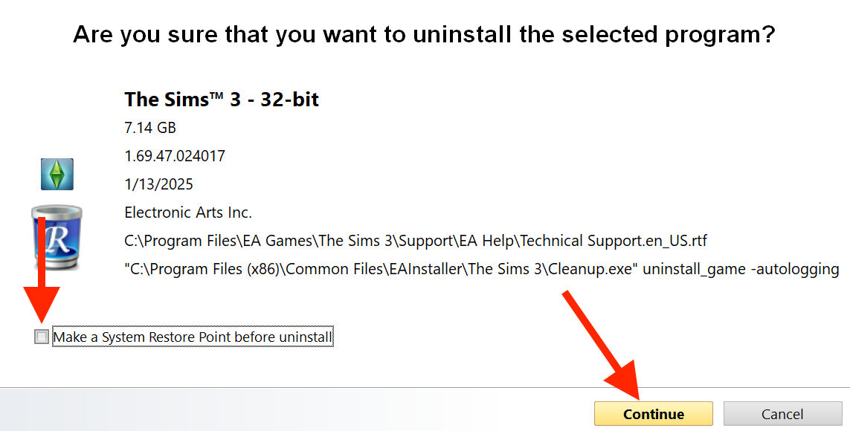Click the publisher 'Electronic Arts Inc.'

click(188, 213)
